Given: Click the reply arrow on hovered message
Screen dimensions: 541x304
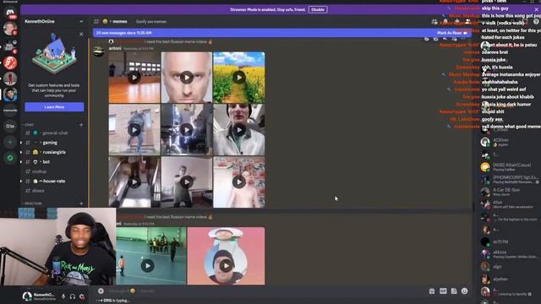Looking at the screenshot, I should tap(445, 39).
